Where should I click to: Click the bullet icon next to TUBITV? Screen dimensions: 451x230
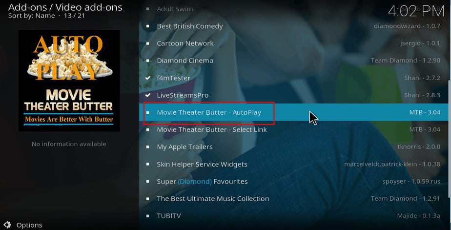148,216
